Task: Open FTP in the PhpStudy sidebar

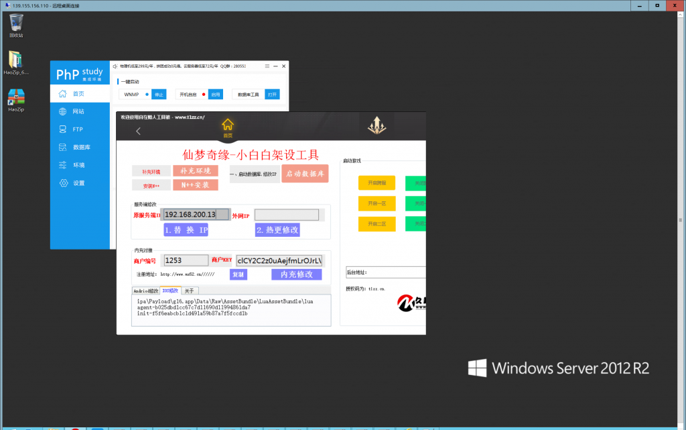Action: [80, 129]
